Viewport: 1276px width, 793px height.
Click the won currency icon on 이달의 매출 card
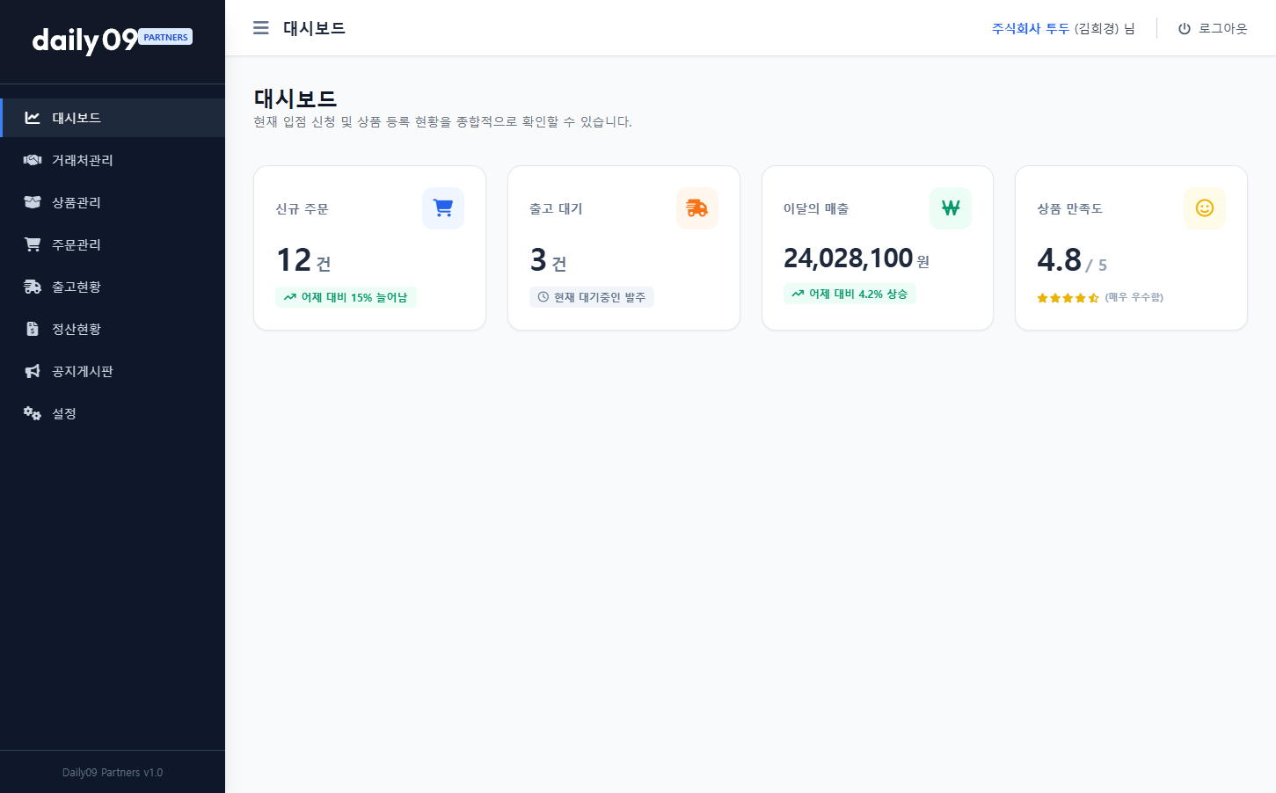(x=950, y=207)
